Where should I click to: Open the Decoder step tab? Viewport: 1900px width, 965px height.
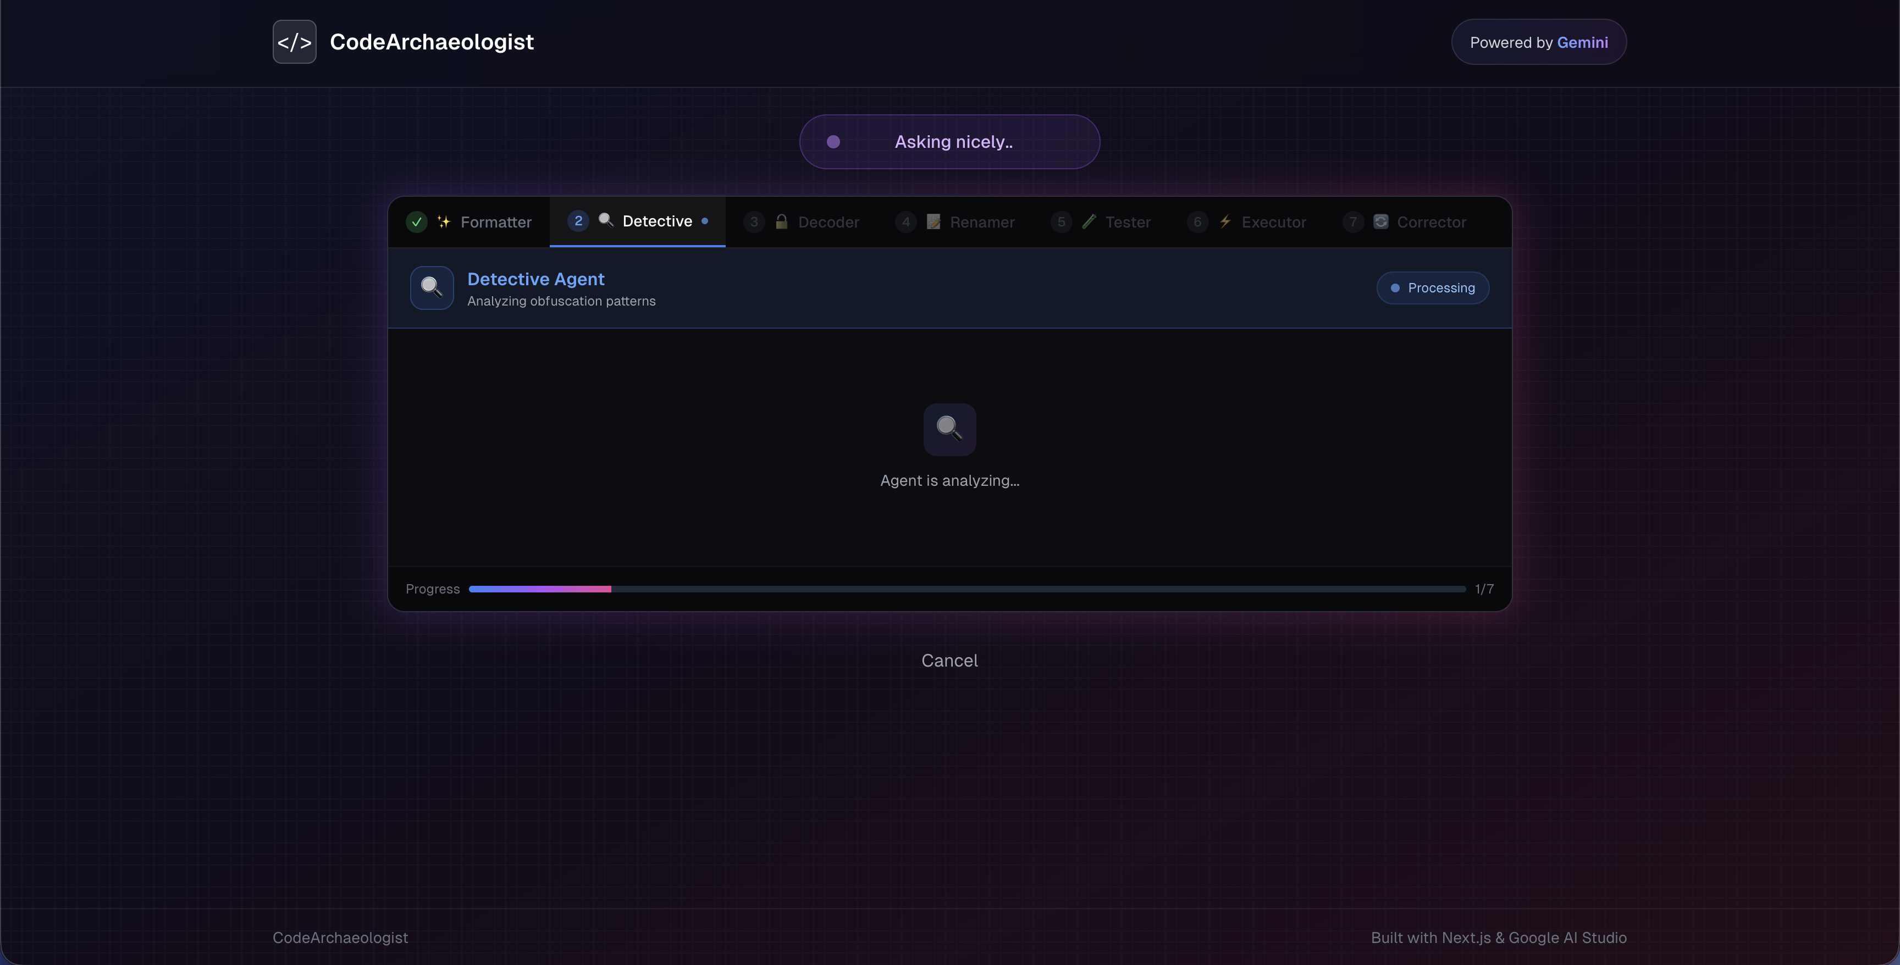point(827,222)
